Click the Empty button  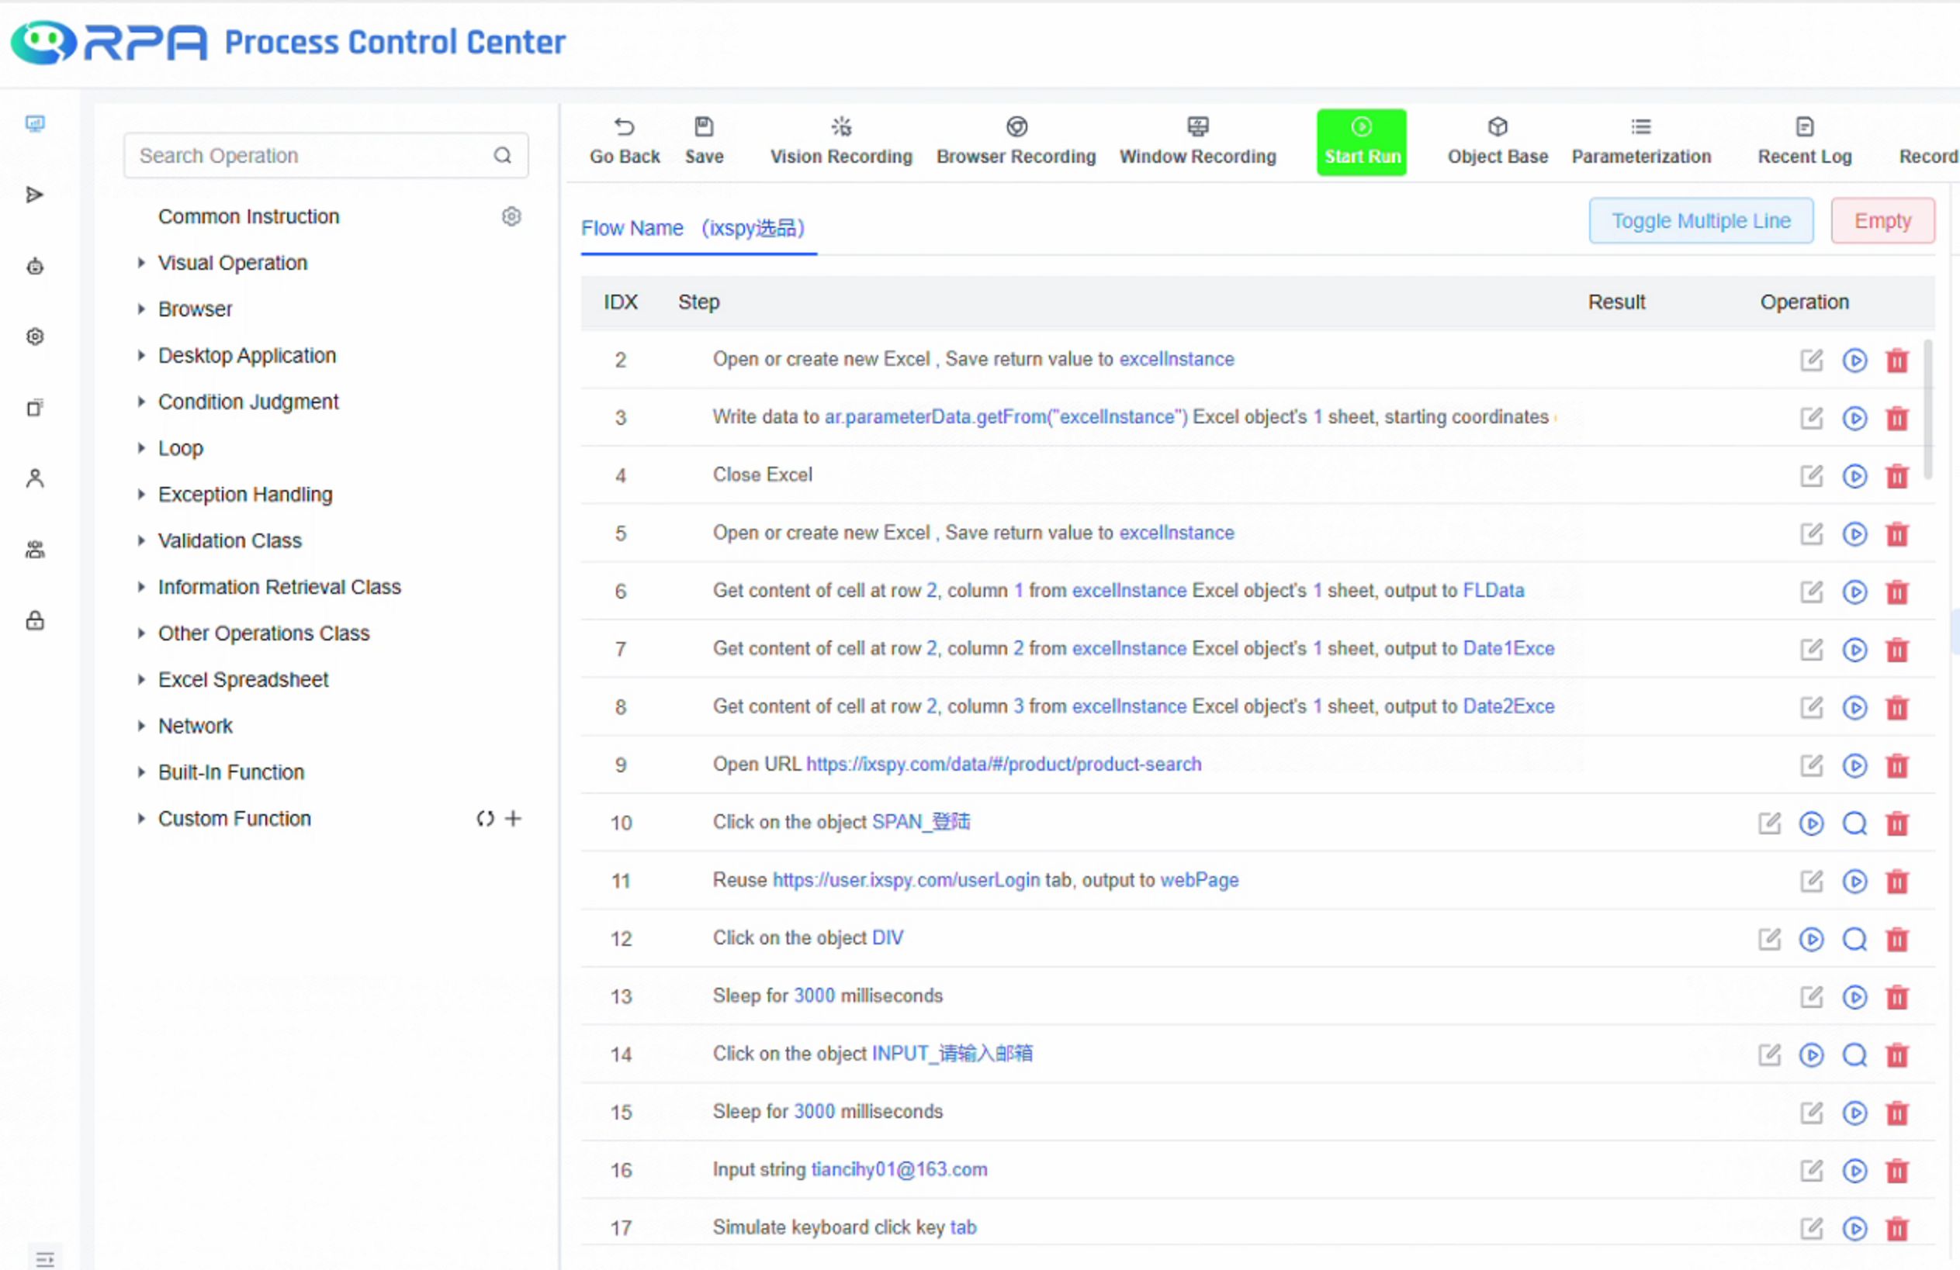coord(1882,221)
